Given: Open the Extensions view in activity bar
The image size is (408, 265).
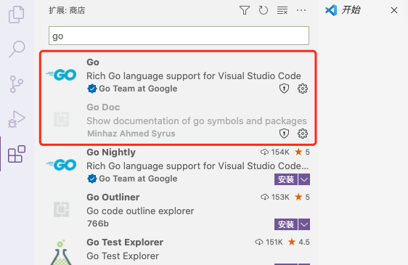Looking at the screenshot, I should click(x=17, y=154).
